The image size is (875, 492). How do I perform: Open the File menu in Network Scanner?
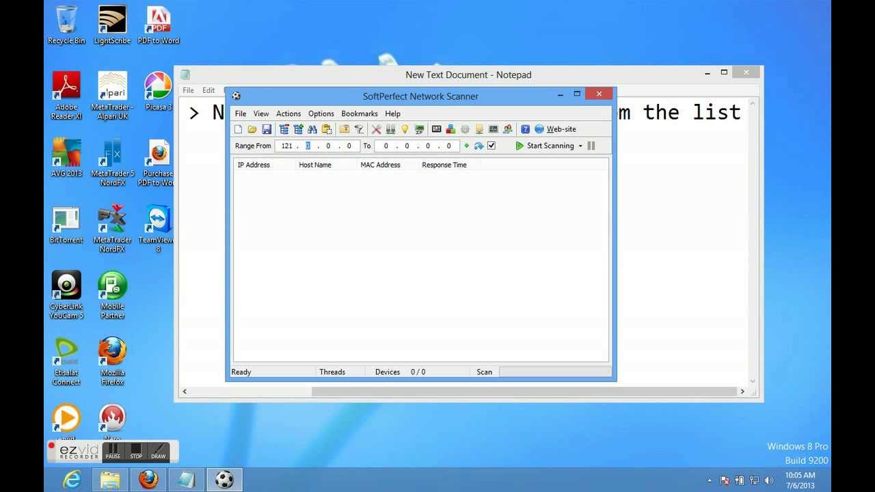click(x=241, y=113)
